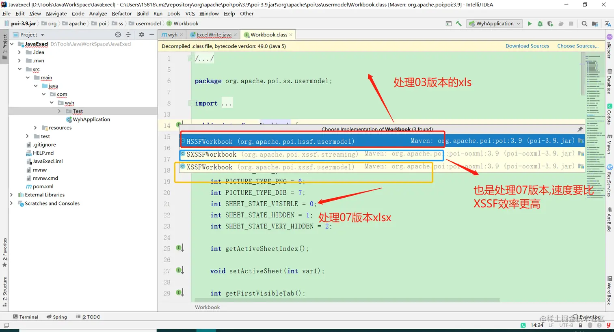Click the LF line separator indicator

[x=551, y=325]
